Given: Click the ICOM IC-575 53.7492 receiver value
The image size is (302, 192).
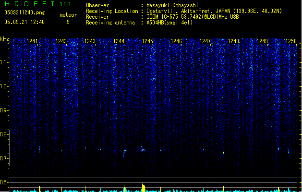Looking at the screenshot, I should [193, 17].
